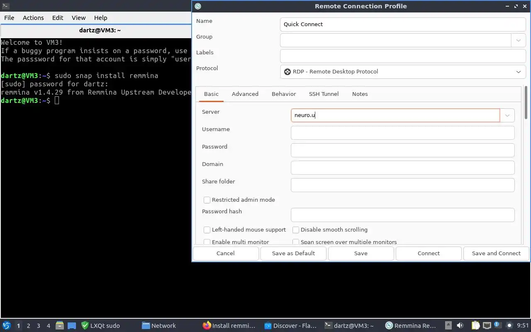Go to the SSH Tunnel tab

coord(324,94)
